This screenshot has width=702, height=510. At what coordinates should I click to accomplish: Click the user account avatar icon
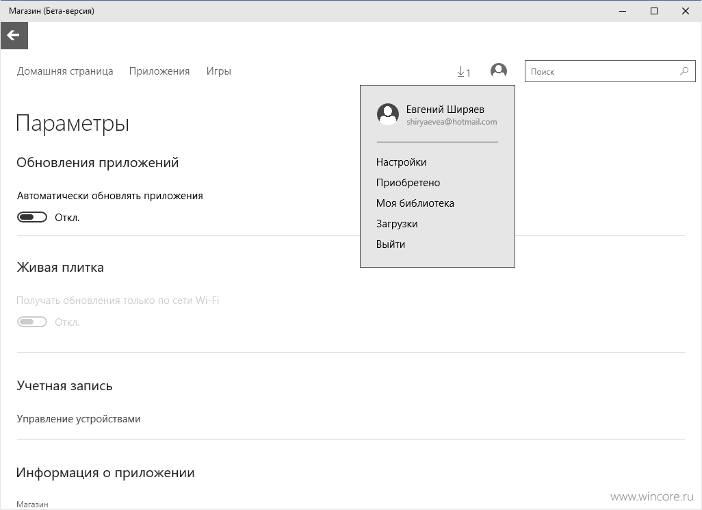(x=498, y=71)
